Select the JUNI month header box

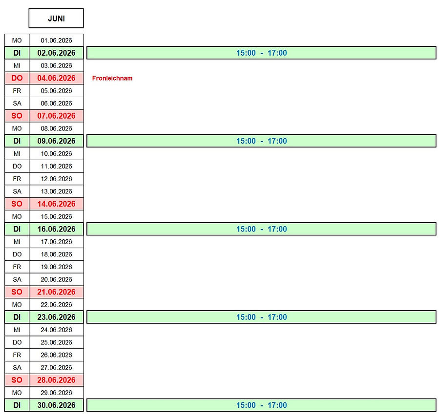pos(56,18)
